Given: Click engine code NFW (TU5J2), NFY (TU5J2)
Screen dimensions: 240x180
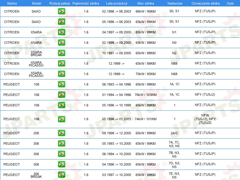Looking at the screenshot, I should [205, 119].
